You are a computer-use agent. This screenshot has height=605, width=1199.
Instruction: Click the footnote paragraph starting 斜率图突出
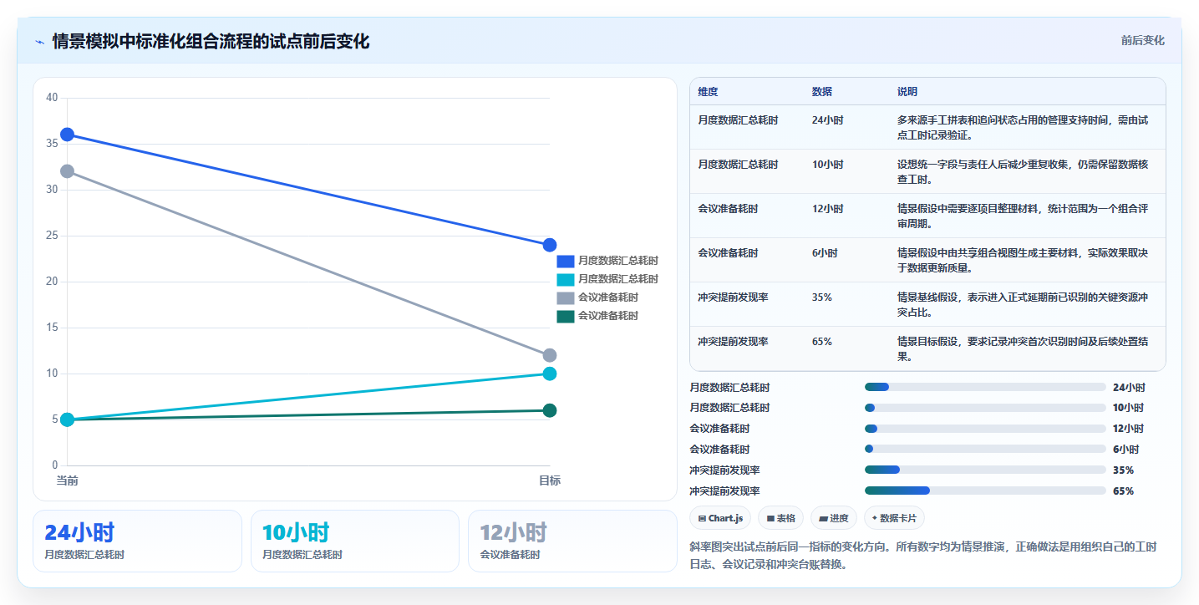[923, 555]
